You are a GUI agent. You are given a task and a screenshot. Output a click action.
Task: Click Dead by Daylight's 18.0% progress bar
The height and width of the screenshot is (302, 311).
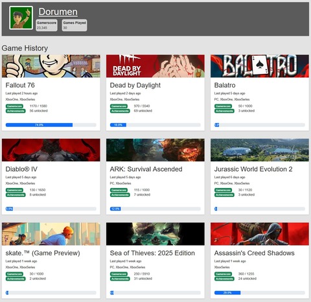tap(155, 125)
